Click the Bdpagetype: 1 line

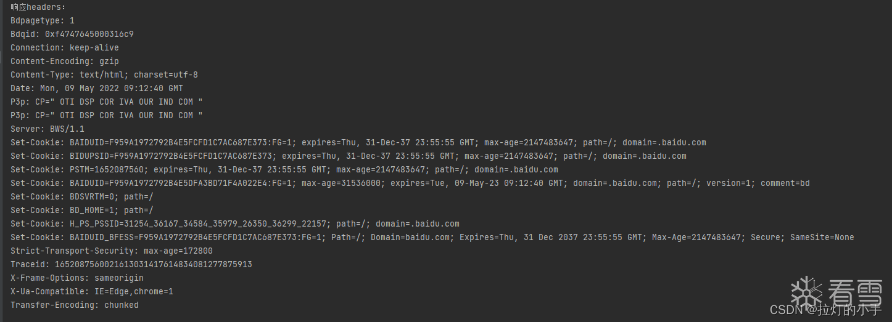pyautogui.click(x=43, y=20)
